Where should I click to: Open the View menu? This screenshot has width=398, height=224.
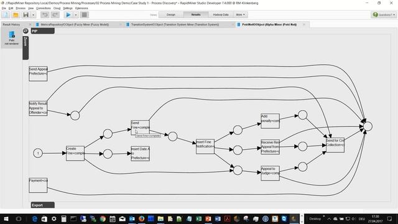tap(30, 8)
